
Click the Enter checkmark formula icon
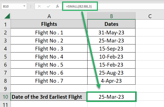point(48,6)
